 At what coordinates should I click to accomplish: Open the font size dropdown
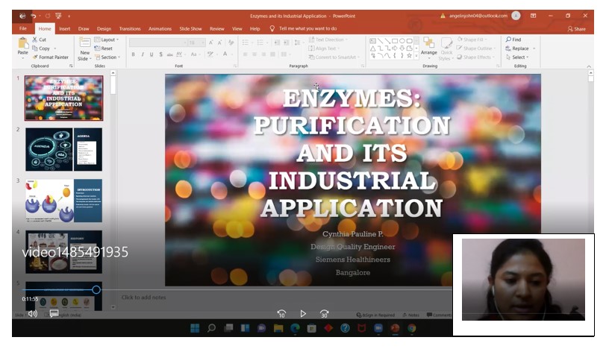pyautogui.click(x=203, y=43)
